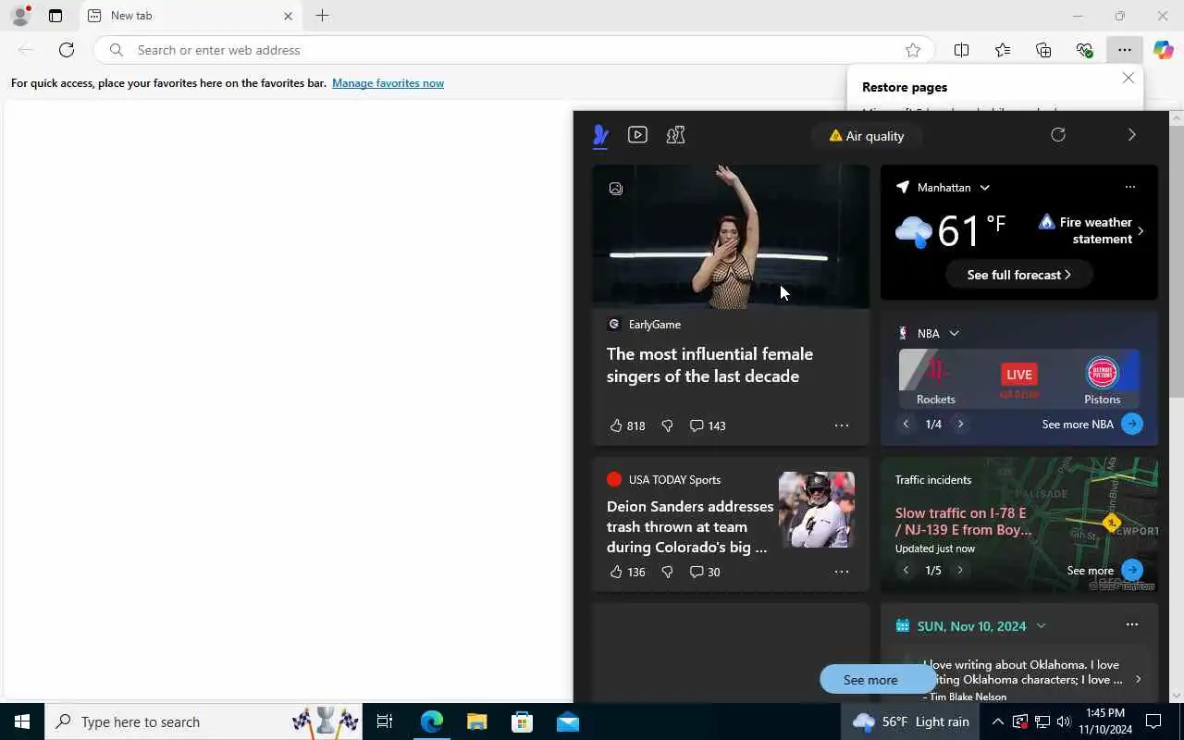Open a new tab with the plus button
This screenshot has width=1184, height=740.
pyautogui.click(x=322, y=16)
